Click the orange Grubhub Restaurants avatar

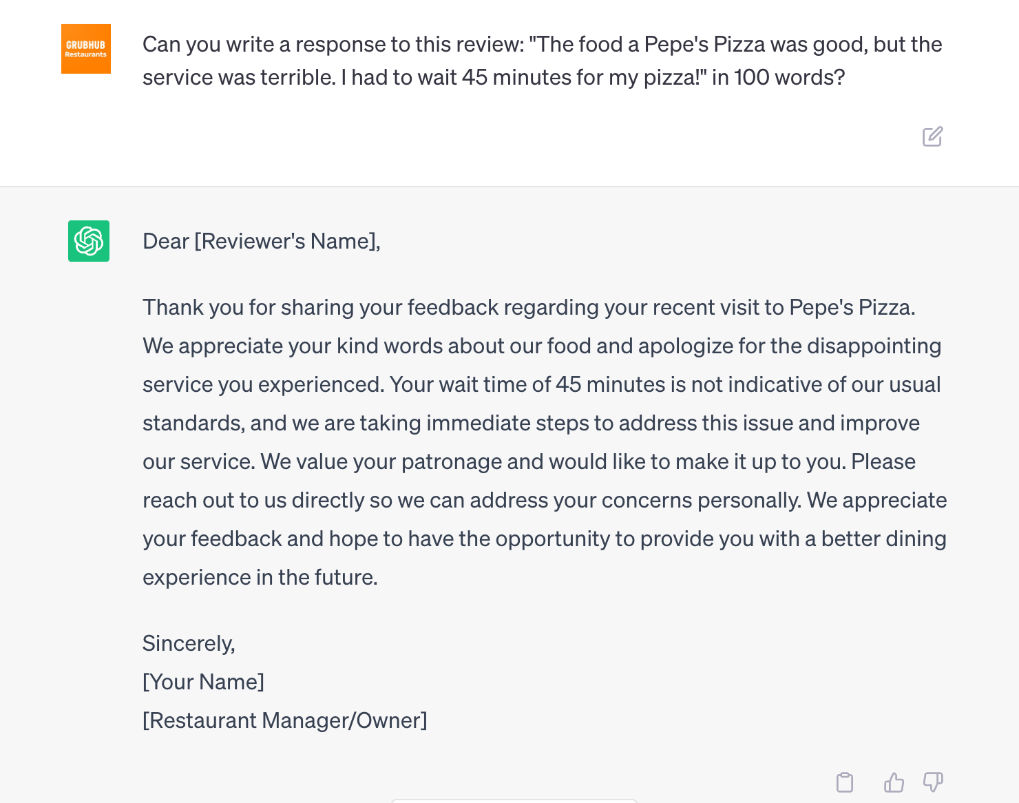tap(86, 49)
